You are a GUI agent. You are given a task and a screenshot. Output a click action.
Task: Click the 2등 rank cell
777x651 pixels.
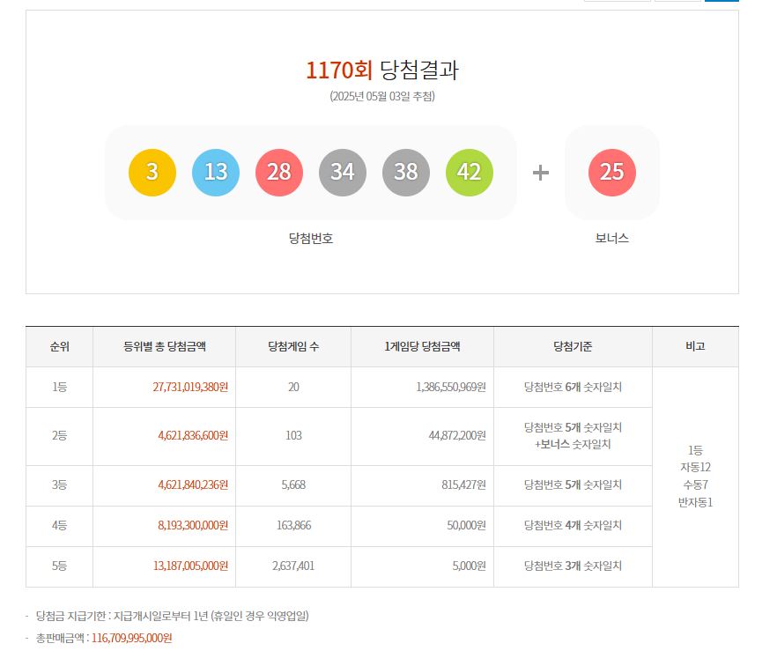click(60, 435)
